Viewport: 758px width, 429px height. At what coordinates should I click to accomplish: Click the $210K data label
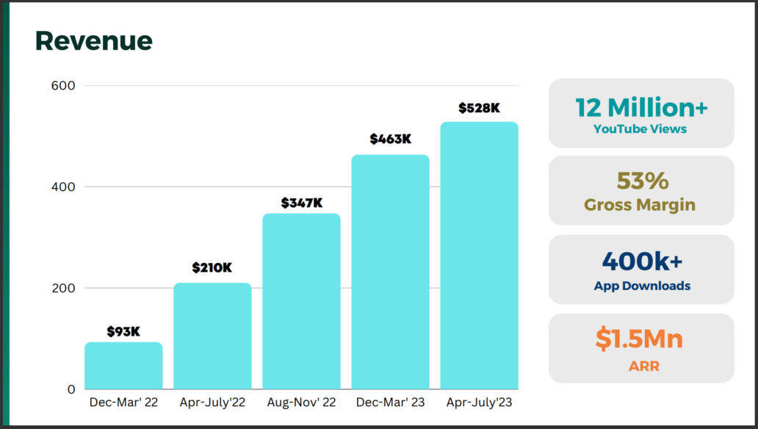[x=212, y=267]
